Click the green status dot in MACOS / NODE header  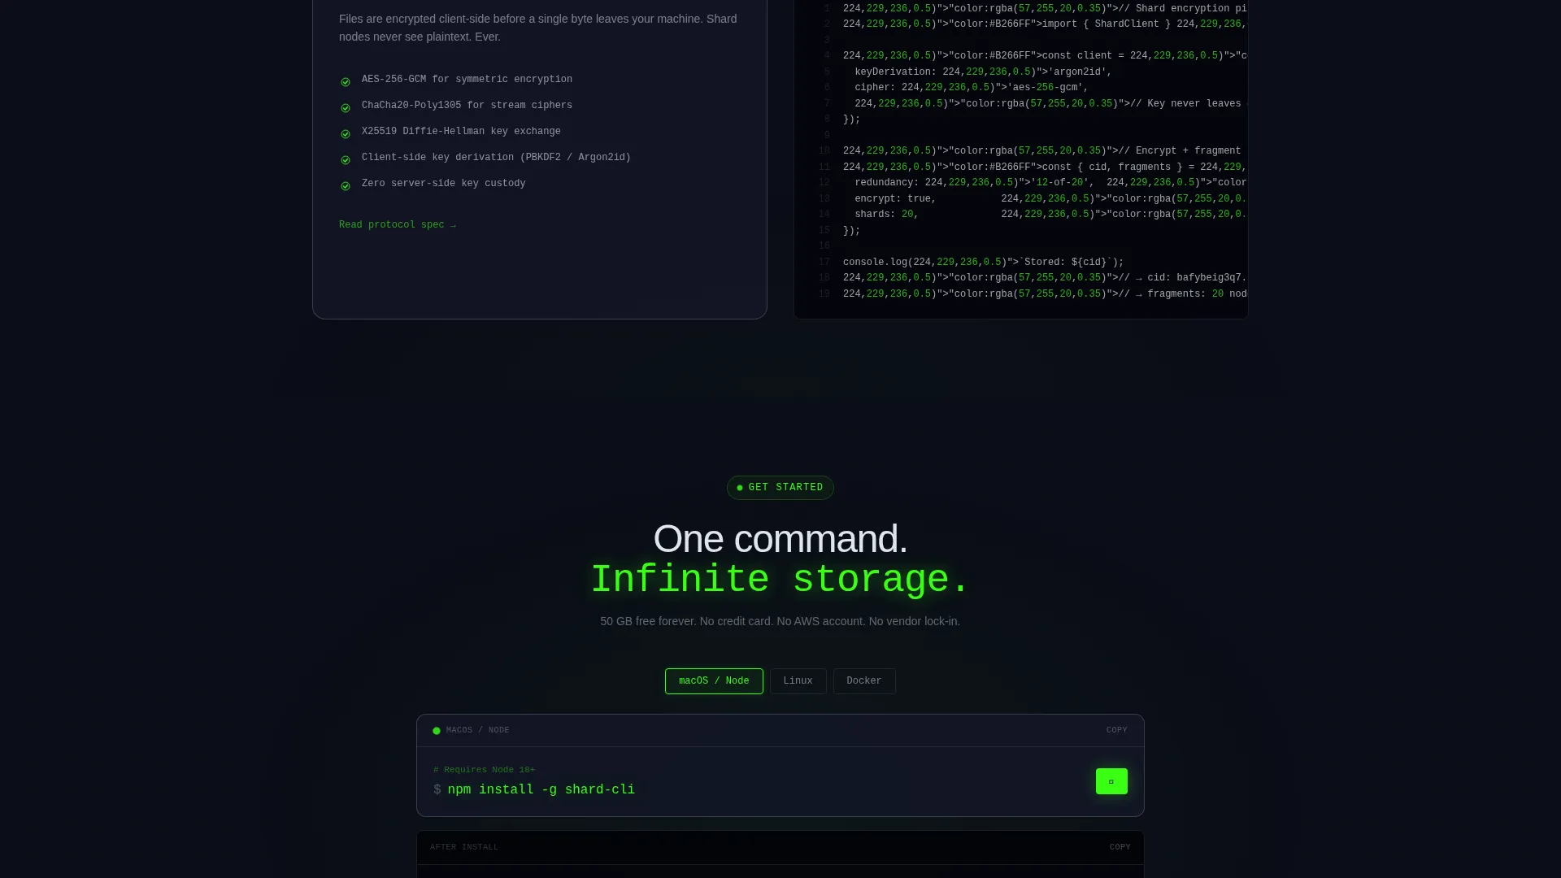tap(437, 731)
